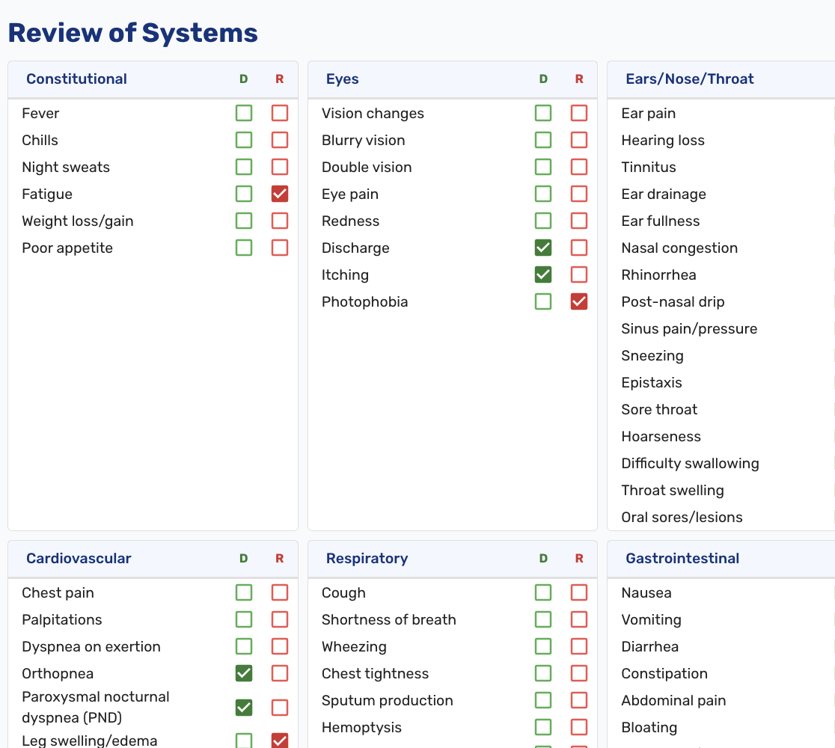
Task: Check Orthopnea red R checkbox
Action: pos(280,673)
